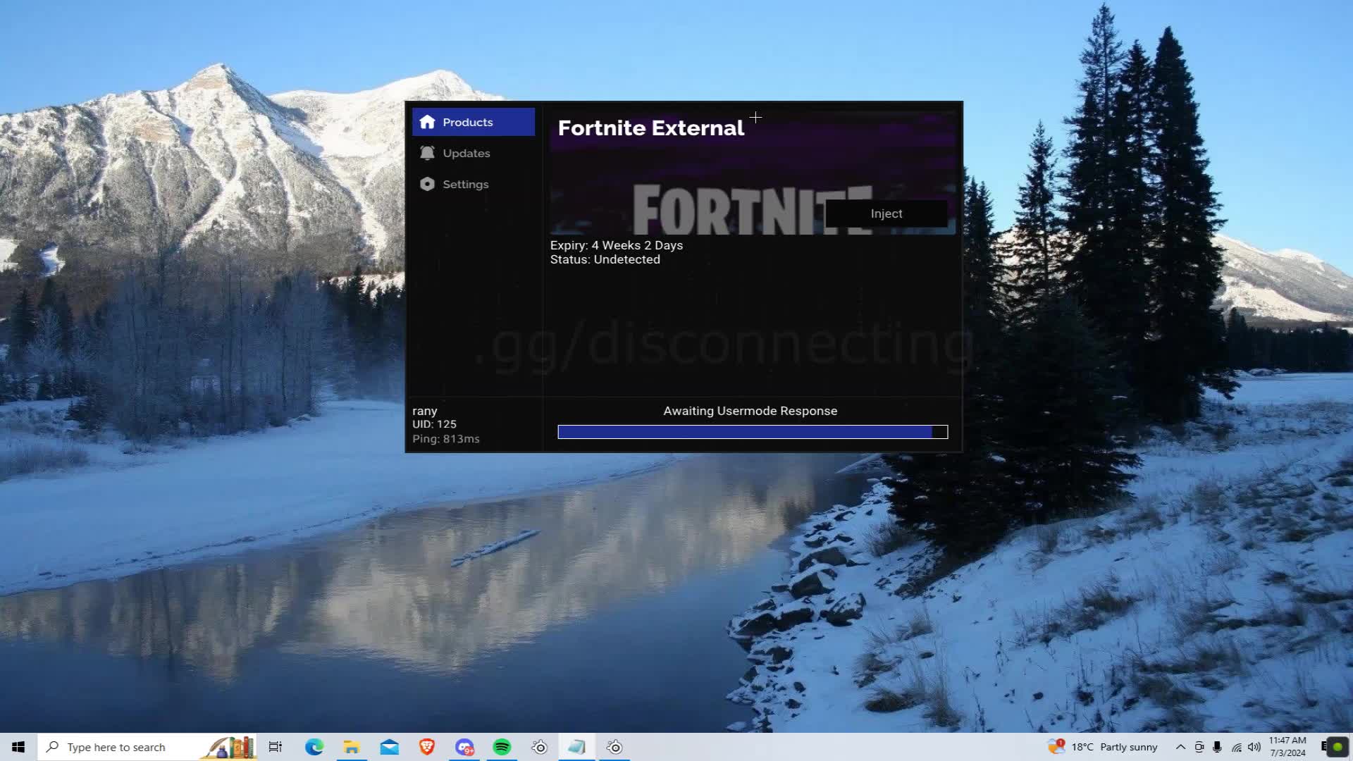The height and width of the screenshot is (761, 1353).
Task: Open SteelSeries GG from the taskbar
Action: (x=539, y=747)
